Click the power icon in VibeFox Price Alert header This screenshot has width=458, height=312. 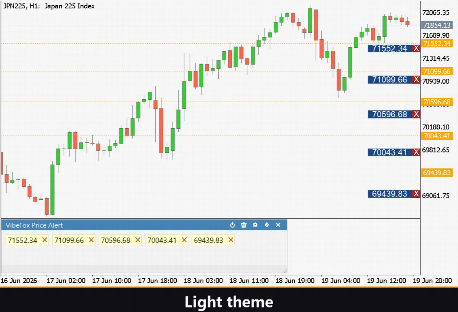coord(232,225)
